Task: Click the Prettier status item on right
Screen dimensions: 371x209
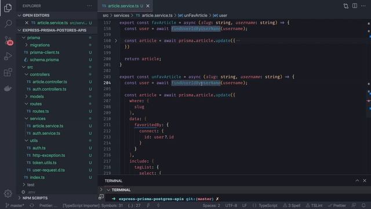Action: [x=337, y=206]
